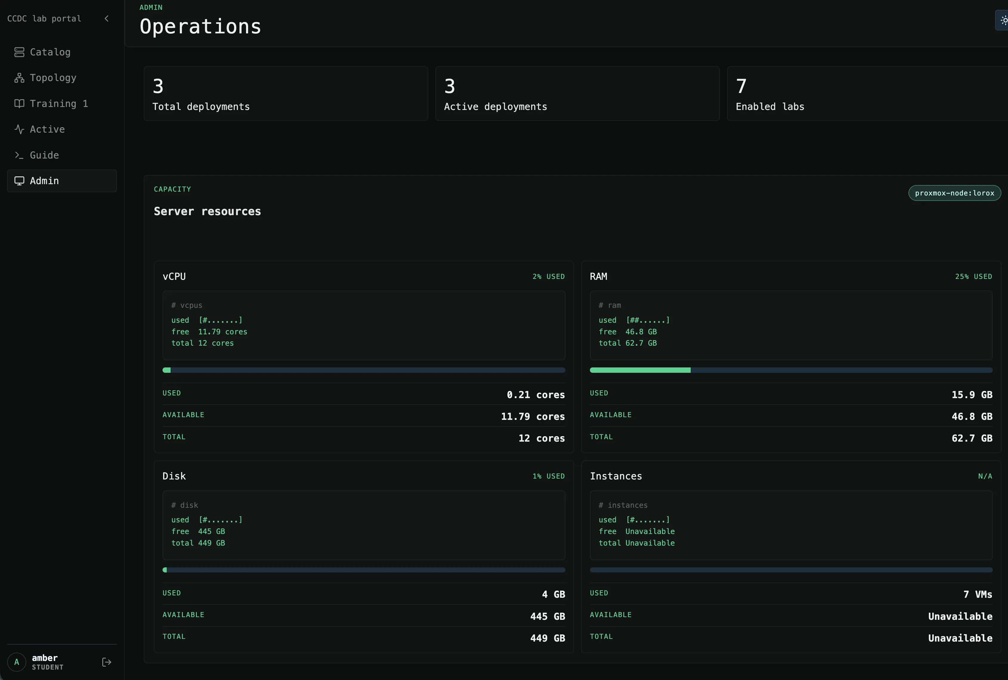Screen dimensions: 1008x680
Task: Click the Operations page title
Action: (x=200, y=27)
